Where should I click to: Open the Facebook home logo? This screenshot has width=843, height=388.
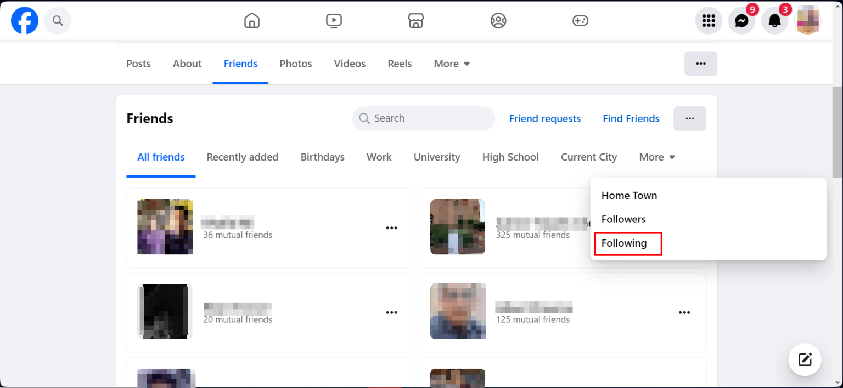pyautogui.click(x=25, y=21)
